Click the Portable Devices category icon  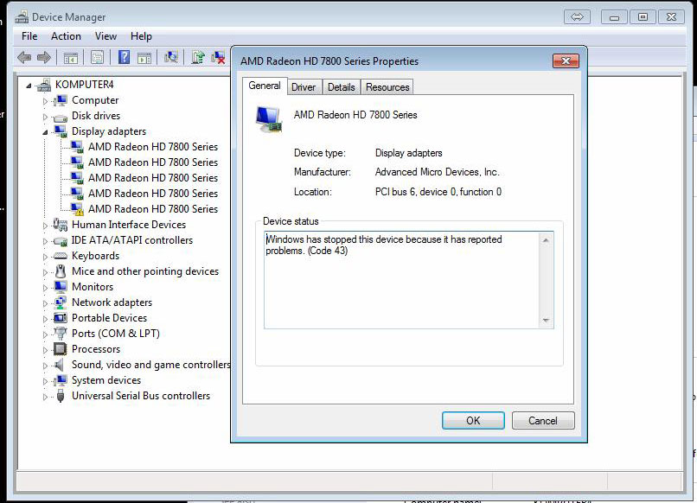click(x=60, y=318)
